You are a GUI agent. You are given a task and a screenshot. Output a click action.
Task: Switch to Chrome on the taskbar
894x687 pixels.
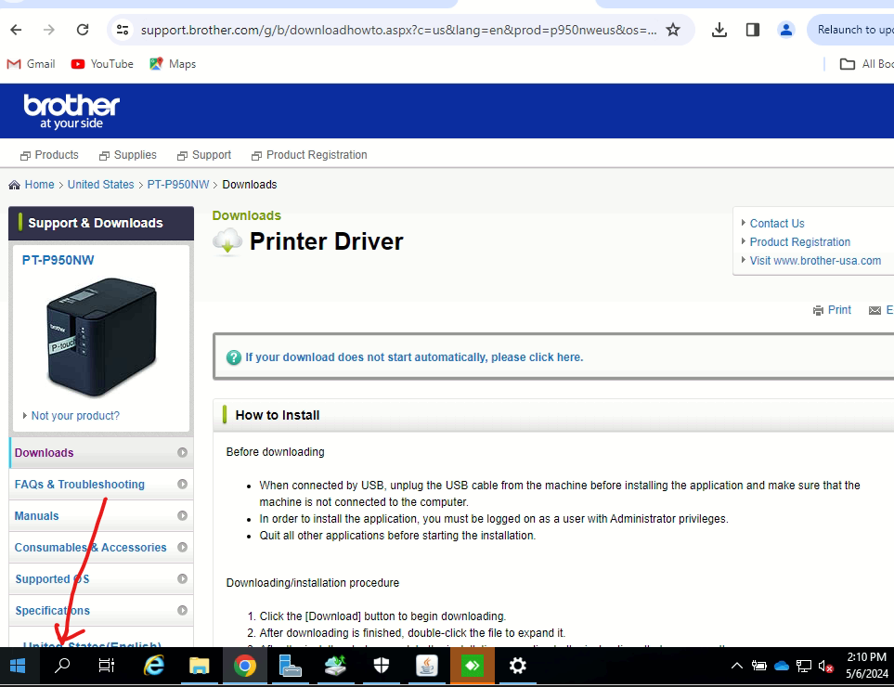[244, 666]
